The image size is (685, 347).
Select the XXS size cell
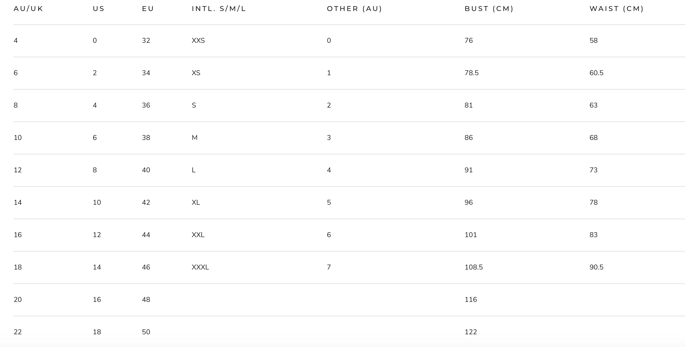pyautogui.click(x=198, y=40)
